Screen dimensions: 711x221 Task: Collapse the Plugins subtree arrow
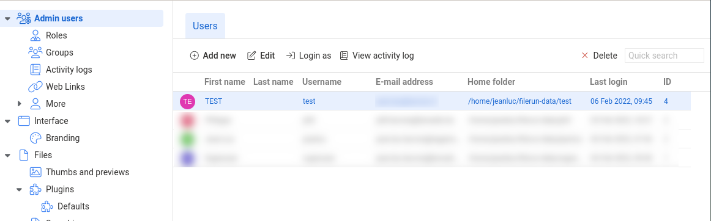tap(19, 189)
